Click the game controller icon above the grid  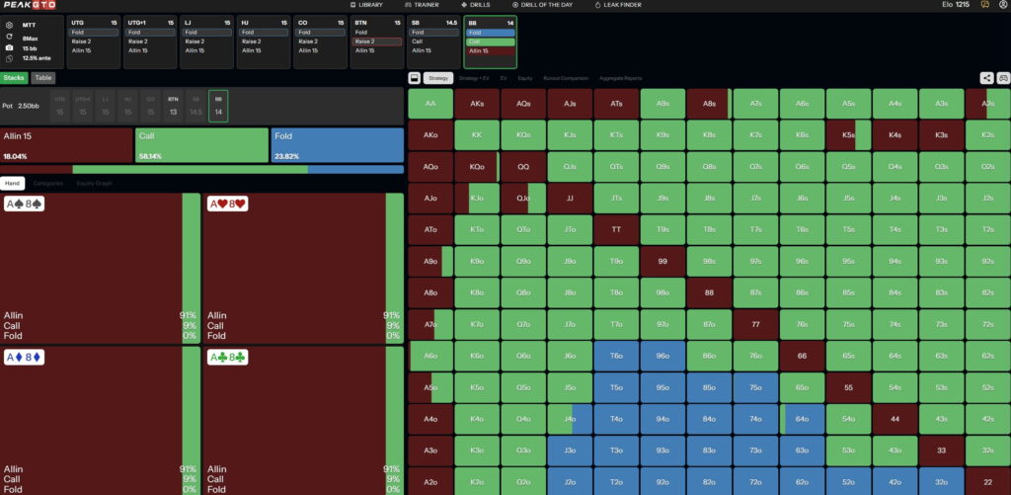coord(1002,77)
